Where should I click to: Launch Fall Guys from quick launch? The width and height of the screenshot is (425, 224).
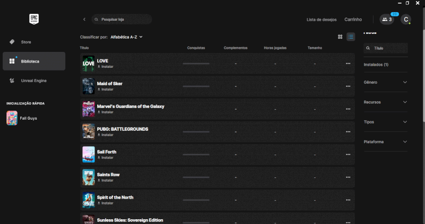point(22,118)
